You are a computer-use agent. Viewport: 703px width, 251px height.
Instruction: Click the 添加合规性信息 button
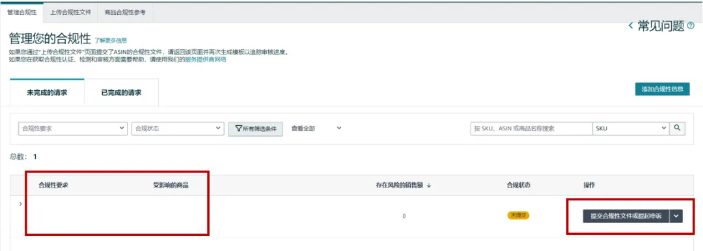point(662,89)
